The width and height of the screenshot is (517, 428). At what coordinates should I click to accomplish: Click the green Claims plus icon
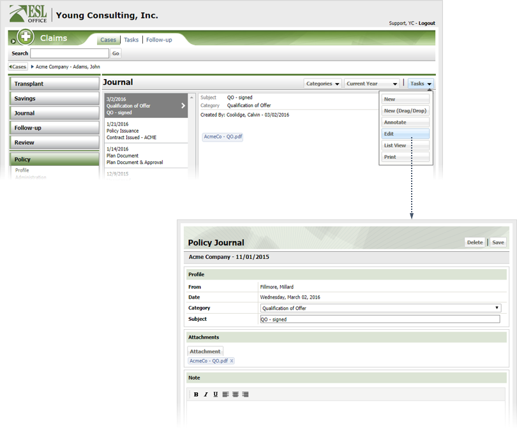click(26, 38)
